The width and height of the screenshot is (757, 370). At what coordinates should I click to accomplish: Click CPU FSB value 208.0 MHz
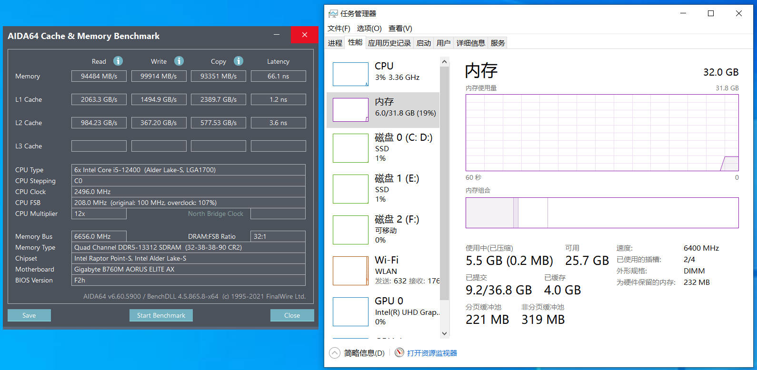tap(189, 203)
